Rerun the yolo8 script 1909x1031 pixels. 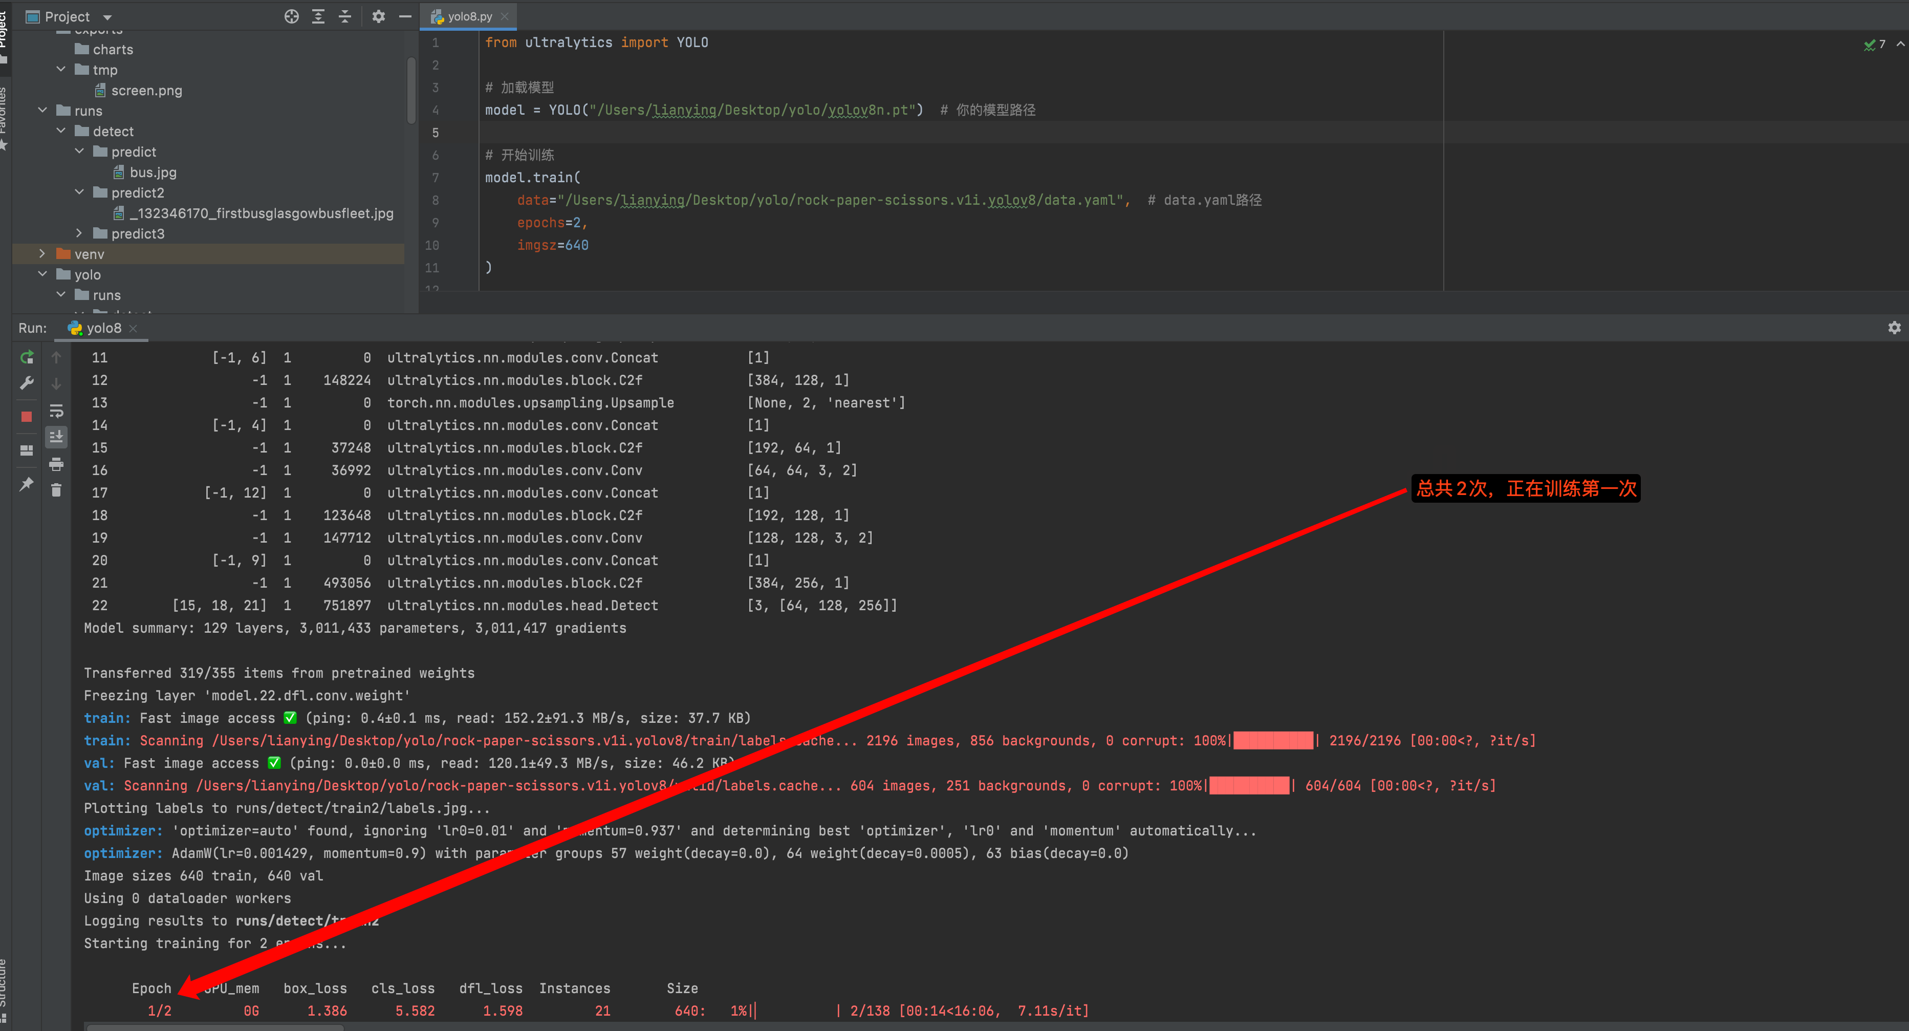click(27, 357)
